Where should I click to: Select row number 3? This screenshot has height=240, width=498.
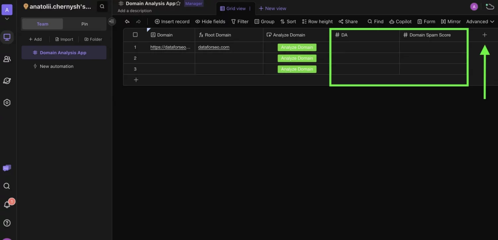135,69
